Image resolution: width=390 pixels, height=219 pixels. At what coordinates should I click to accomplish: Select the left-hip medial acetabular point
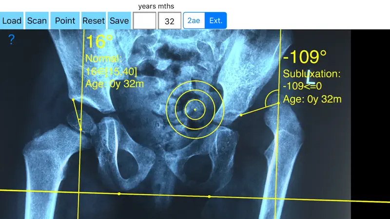pos(241,115)
